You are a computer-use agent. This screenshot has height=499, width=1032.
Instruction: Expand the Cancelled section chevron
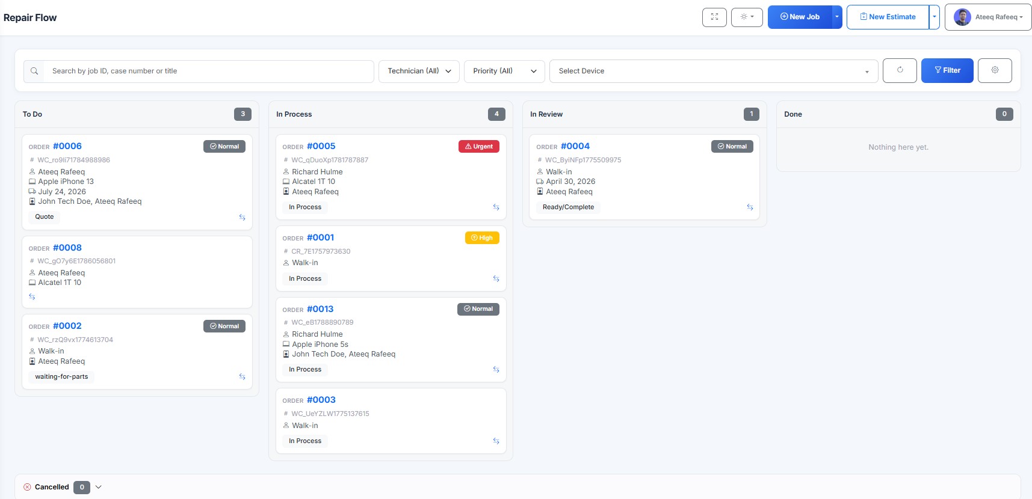pyautogui.click(x=99, y=487)
